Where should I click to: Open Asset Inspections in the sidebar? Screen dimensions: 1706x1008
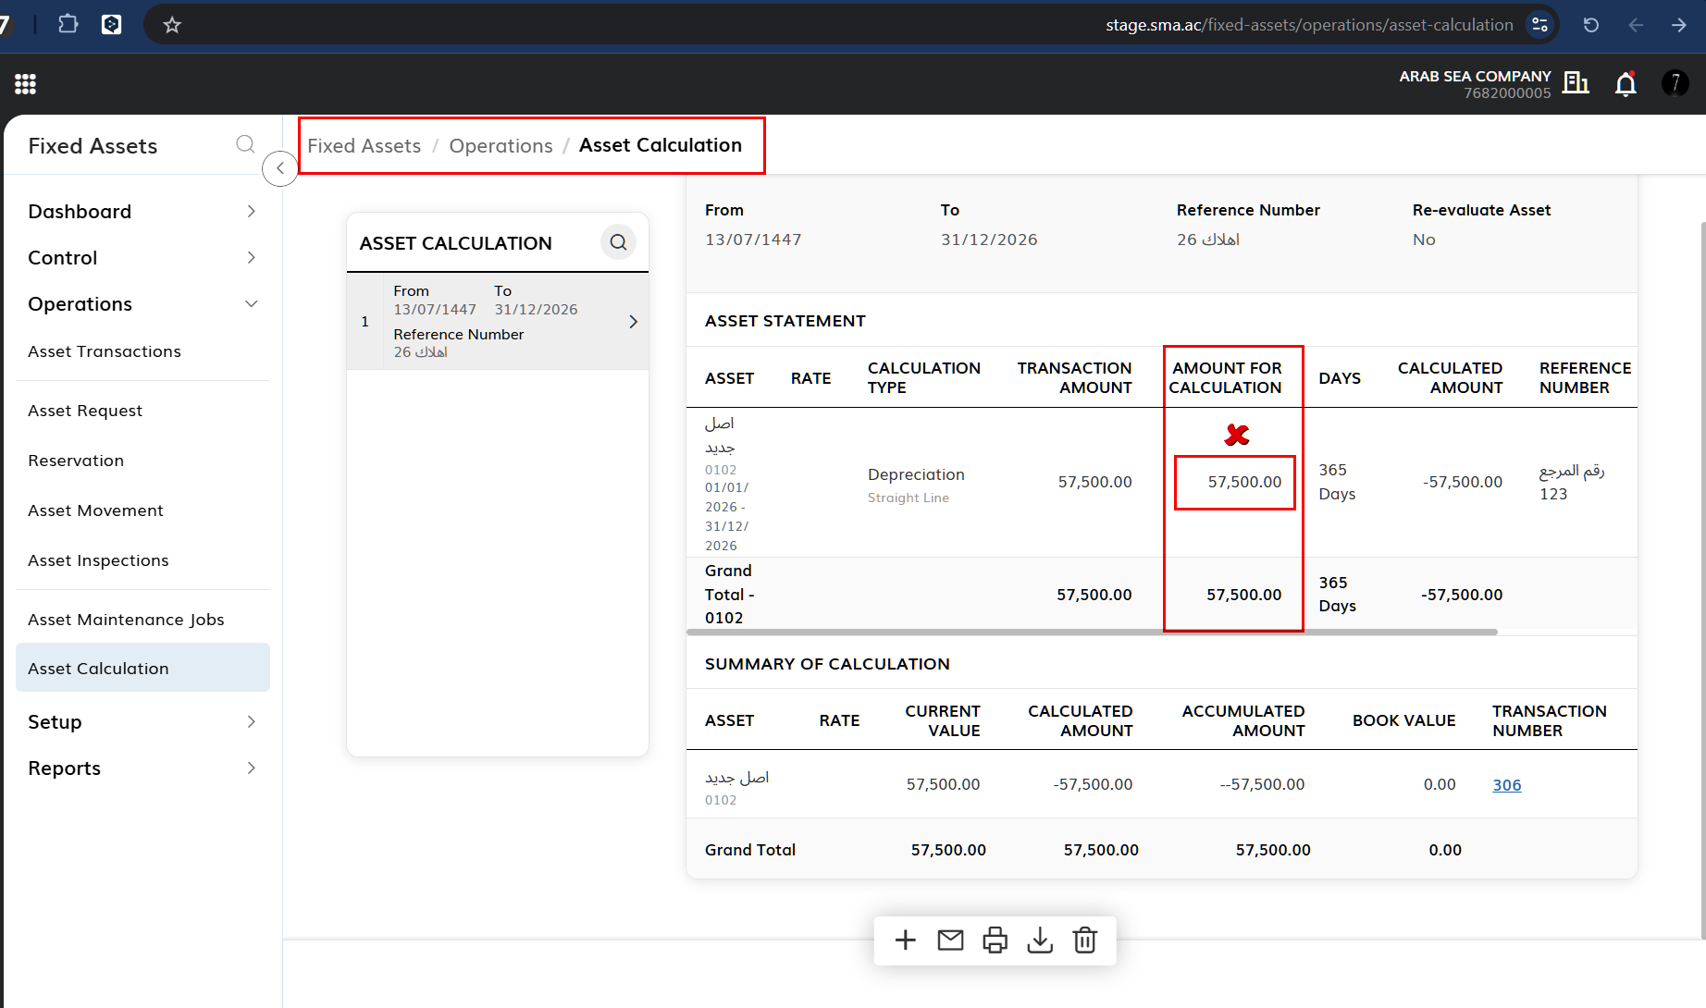pyautogui.click(x=98, y=560)
